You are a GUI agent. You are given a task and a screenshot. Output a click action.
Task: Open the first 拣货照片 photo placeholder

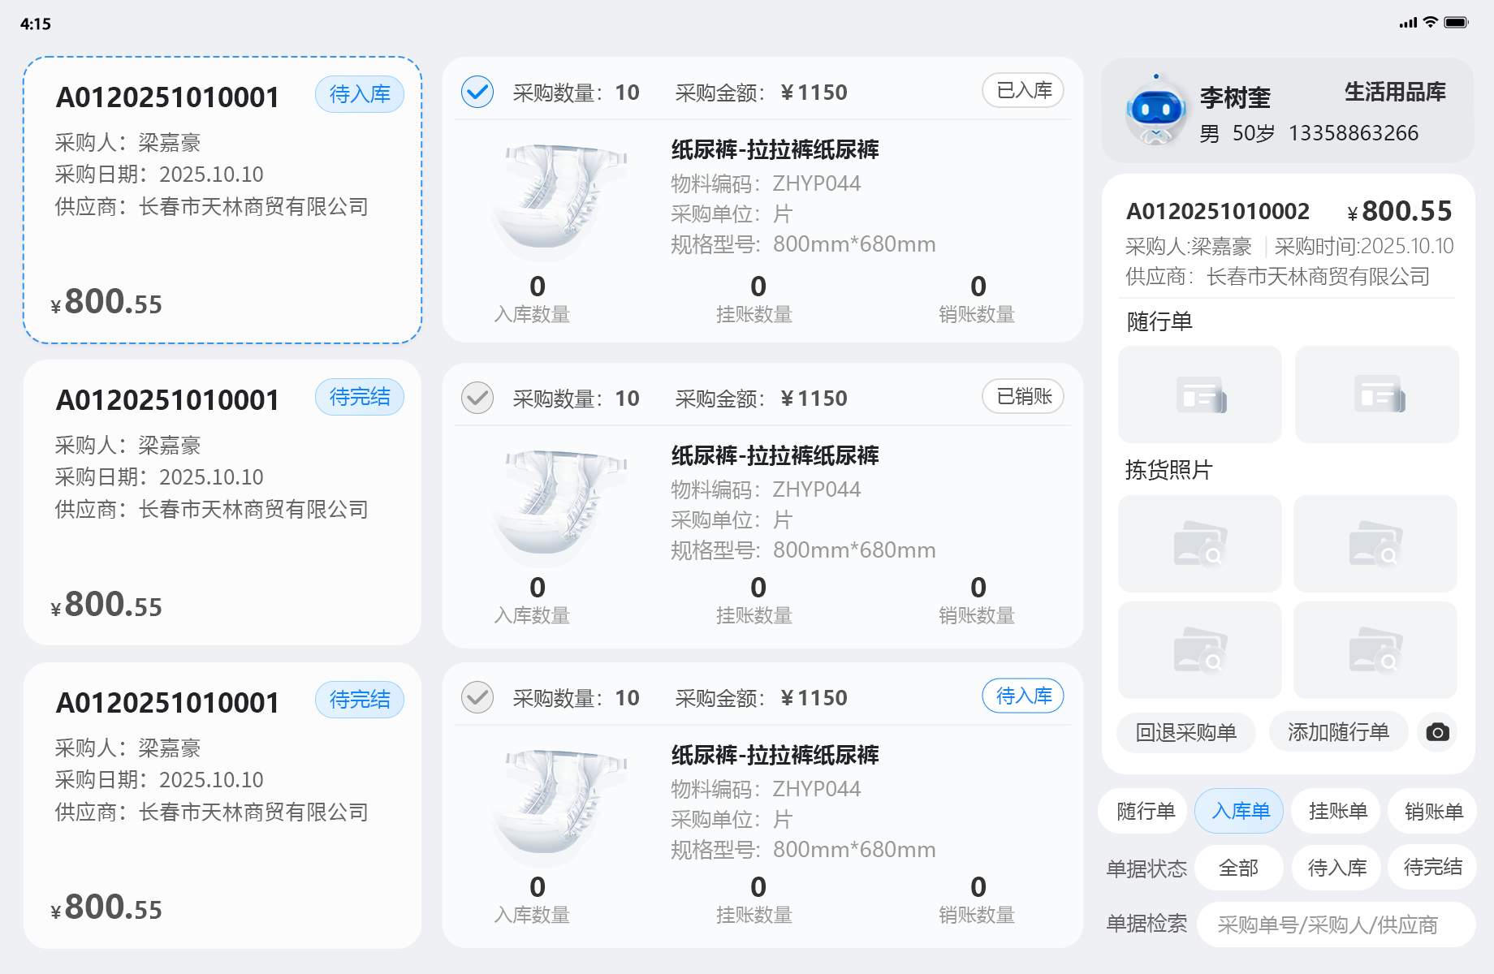point(1199,544)
